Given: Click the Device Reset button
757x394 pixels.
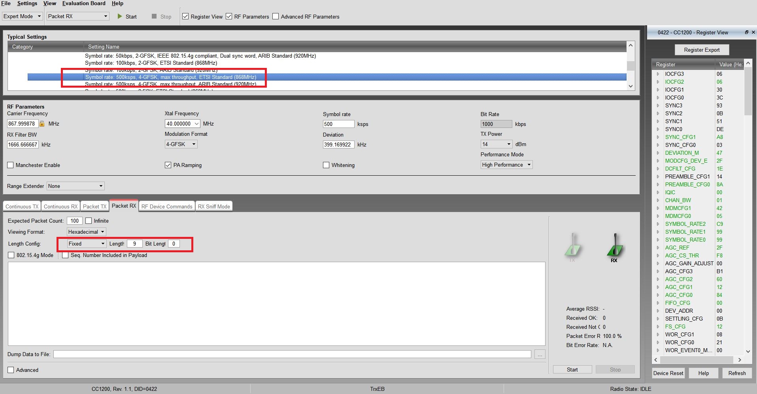Looking at the screenshot, I should pos(668,373).
